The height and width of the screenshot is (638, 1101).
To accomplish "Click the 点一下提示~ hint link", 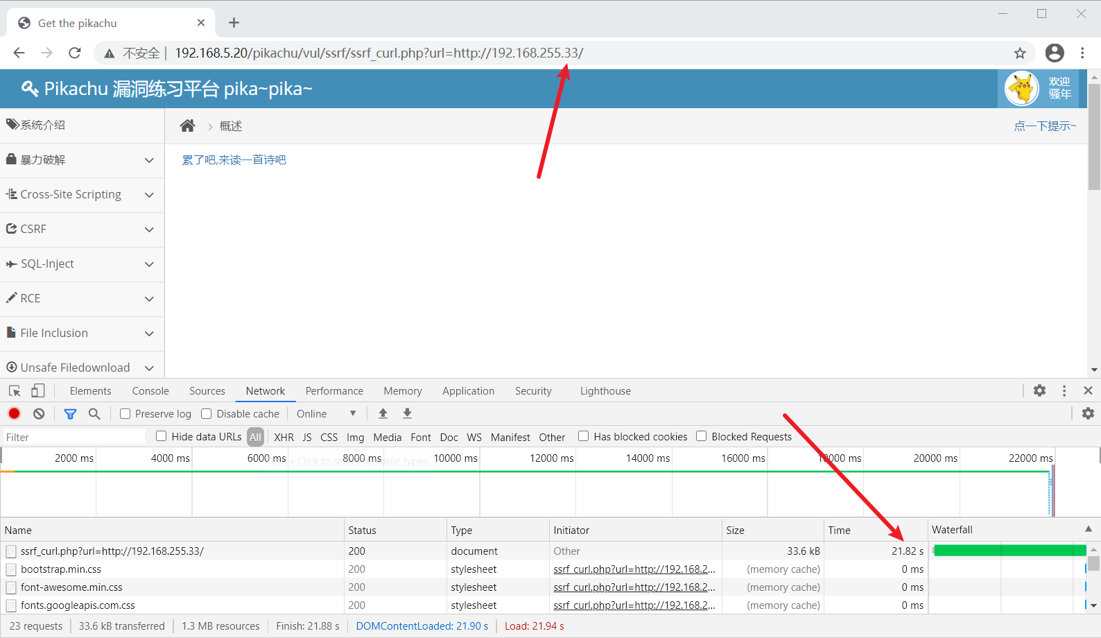I will (x=1045, y=126).
